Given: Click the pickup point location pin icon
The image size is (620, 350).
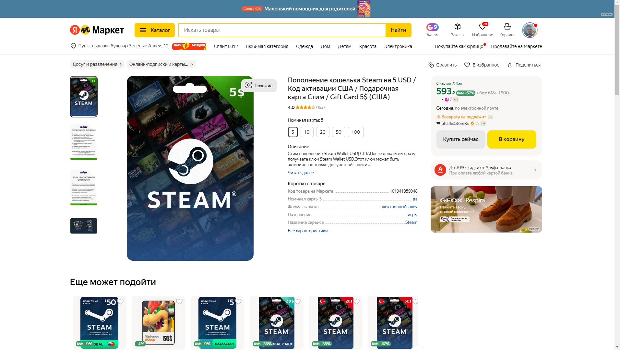Looking at the screenshot, I should pyautogui.click(x=73, y=46).
